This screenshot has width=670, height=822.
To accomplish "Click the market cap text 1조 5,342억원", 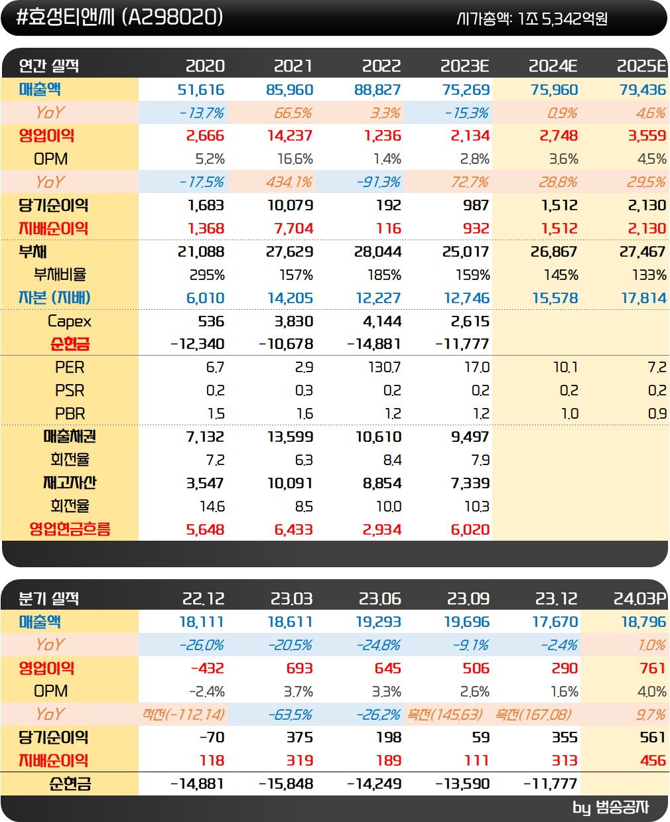I will pyautogui.click(x=563, y=19).
